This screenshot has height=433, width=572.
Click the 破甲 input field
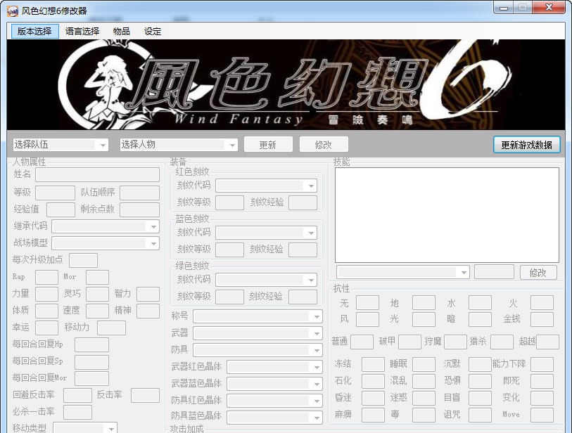point(409,342)
